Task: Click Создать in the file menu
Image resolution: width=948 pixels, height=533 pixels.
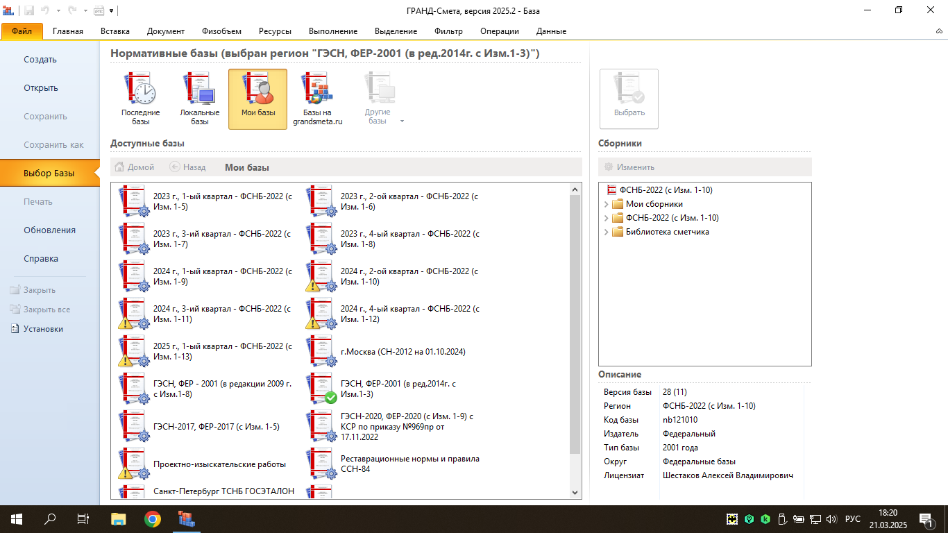Action: [x=50, y=60]
